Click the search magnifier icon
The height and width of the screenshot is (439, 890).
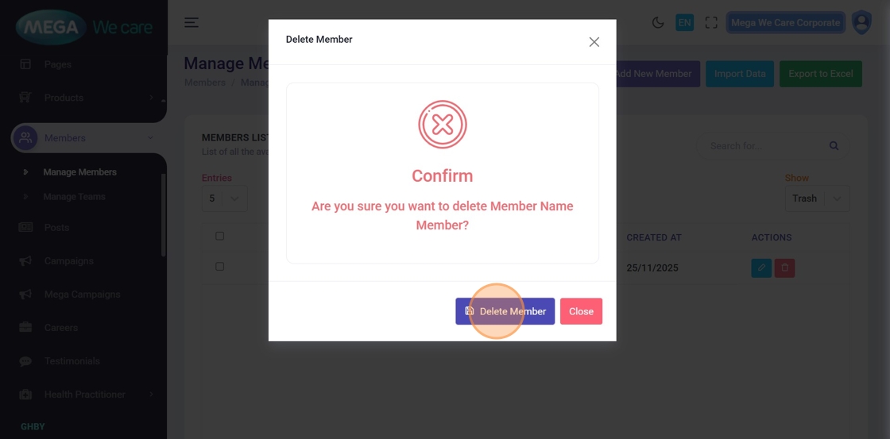pos(834,146)
